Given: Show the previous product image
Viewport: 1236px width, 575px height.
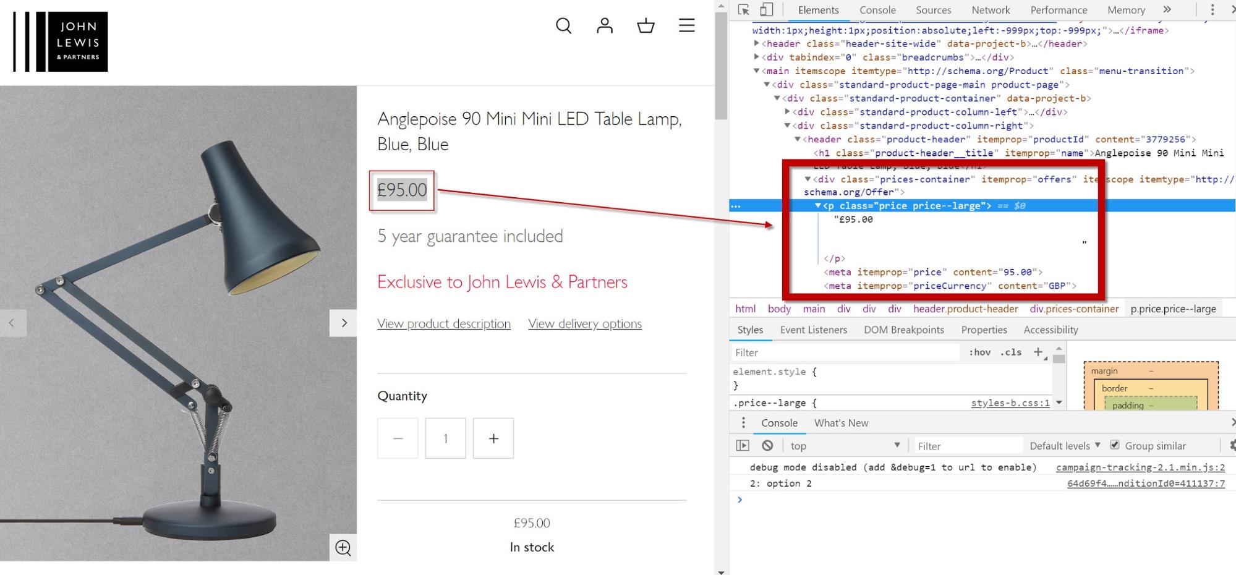Looking at the screenshot, I should click(x=12, y=323).
